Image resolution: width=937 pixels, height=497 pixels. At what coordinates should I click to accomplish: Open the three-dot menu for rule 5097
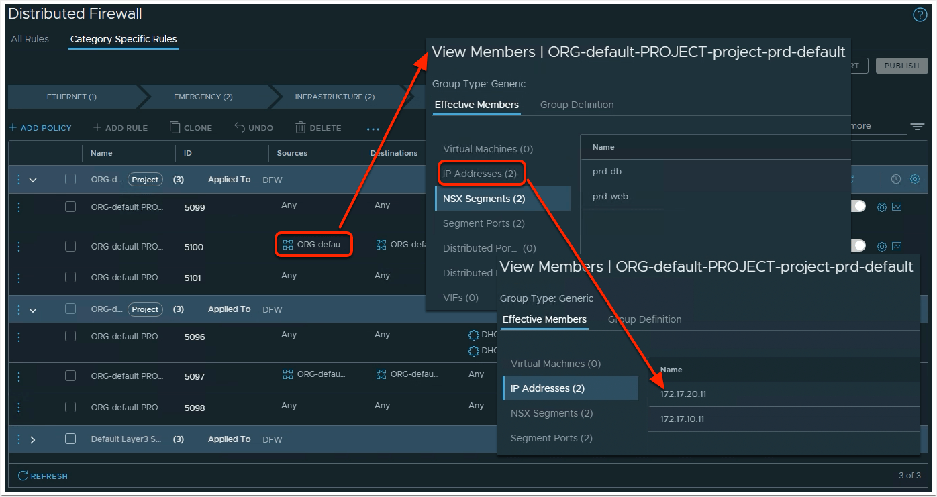pos(19,376)
